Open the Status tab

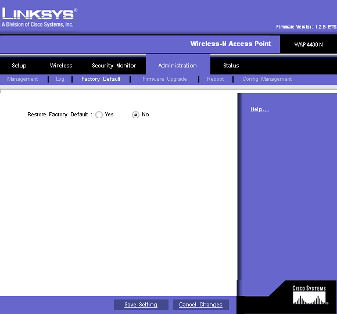231,65
